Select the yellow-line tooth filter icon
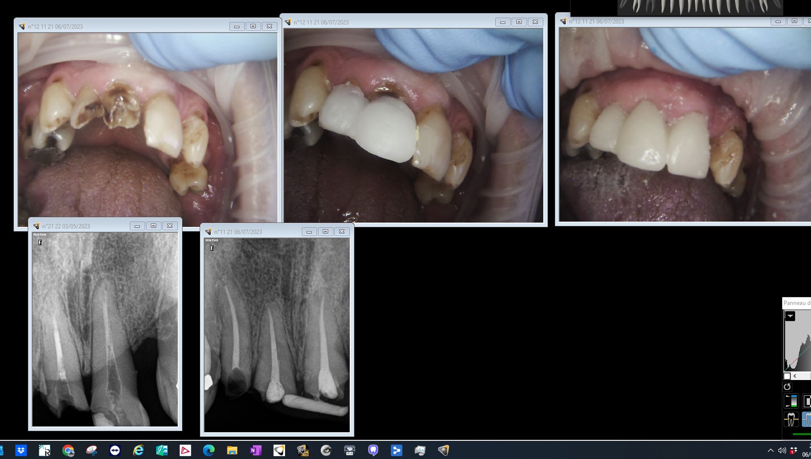This screenshot has height=459, width=811. coord(791,419)
